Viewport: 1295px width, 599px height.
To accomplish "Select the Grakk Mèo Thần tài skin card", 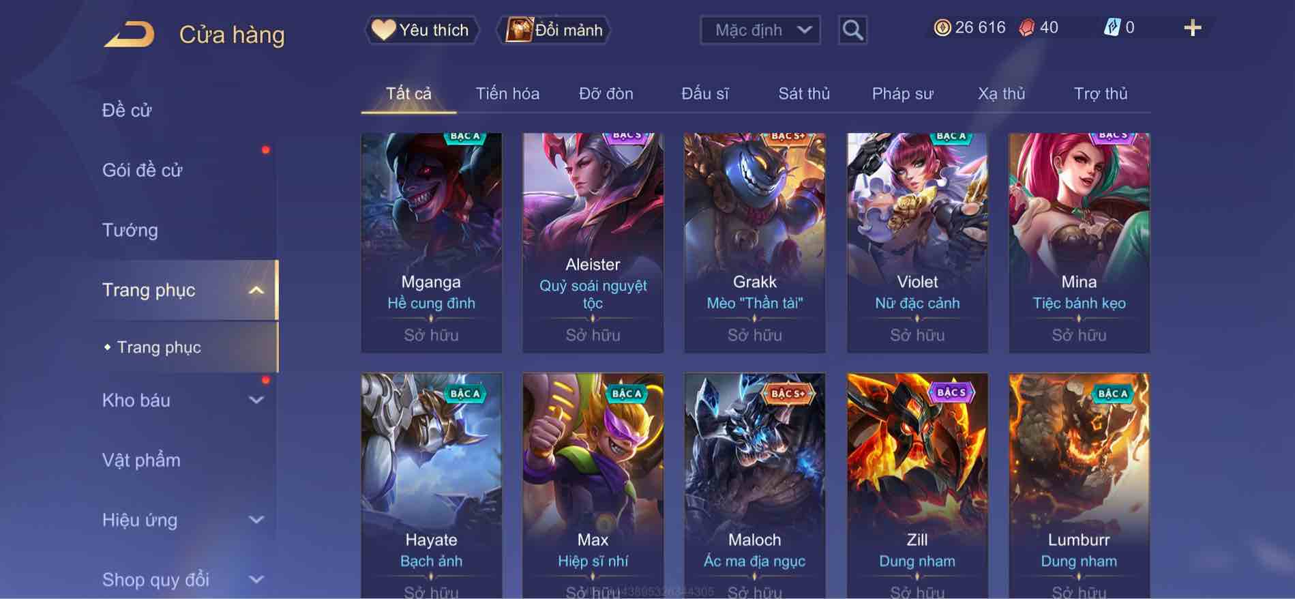I will [754, 243].
